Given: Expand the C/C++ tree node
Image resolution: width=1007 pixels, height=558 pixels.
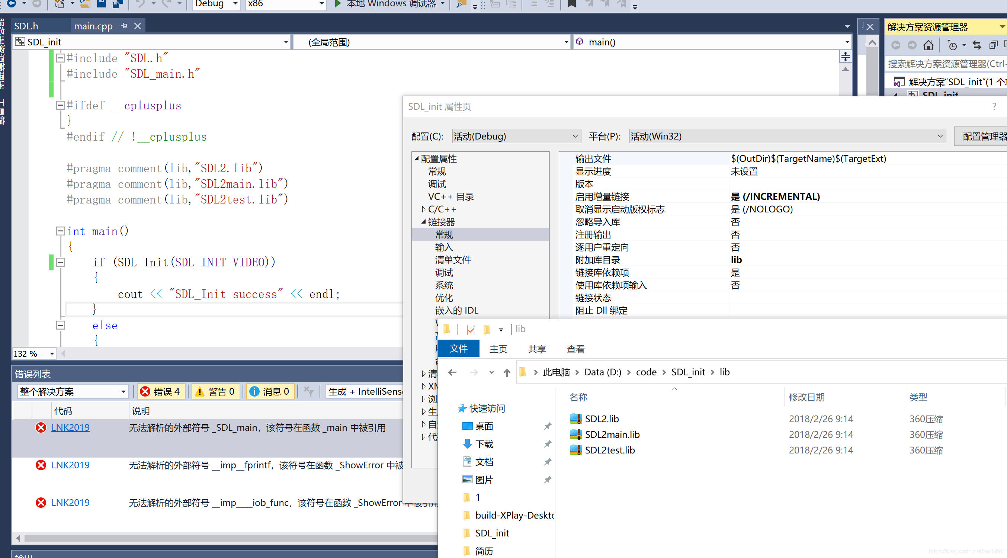Looking at the screenshot, I should (423, 209).
